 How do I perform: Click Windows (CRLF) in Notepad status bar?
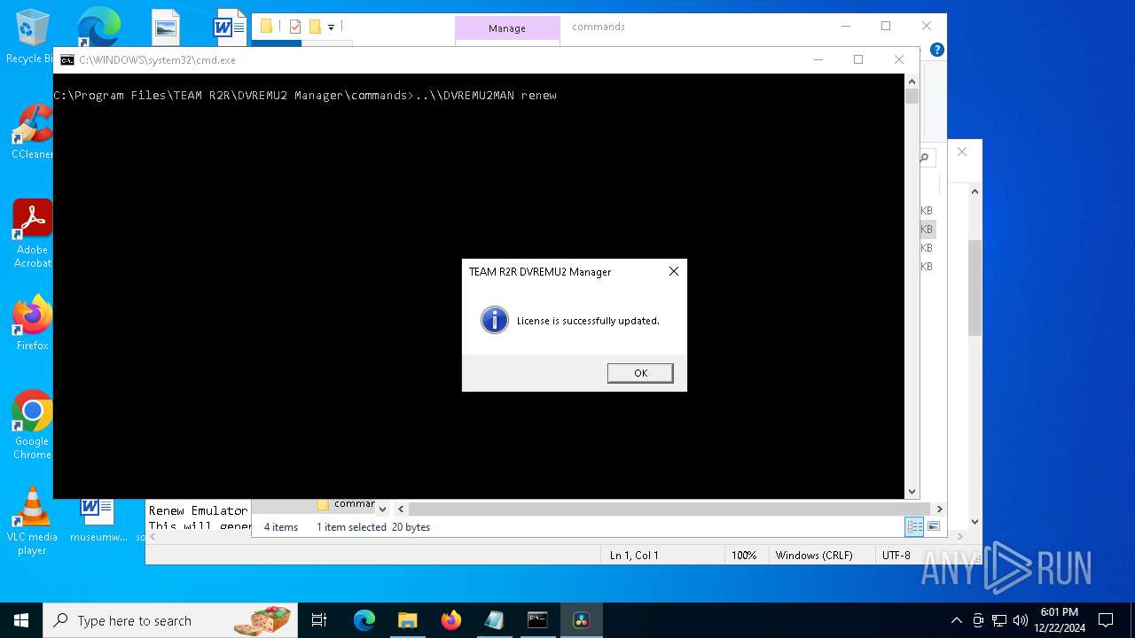[814, 556]
